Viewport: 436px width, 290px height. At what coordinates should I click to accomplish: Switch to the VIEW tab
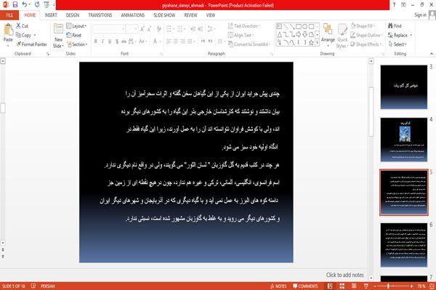[211, 15]
